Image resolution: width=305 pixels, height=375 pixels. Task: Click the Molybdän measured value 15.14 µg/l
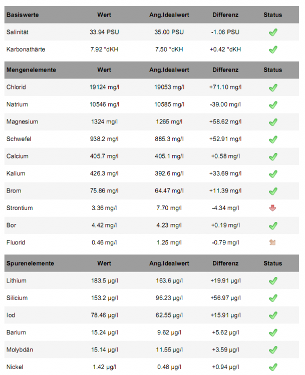pyautogui.click(x=104, y=349)
